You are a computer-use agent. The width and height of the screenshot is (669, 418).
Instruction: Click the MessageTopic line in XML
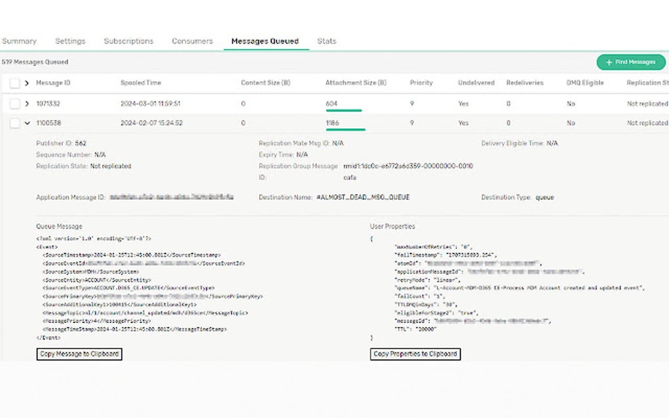145,313
